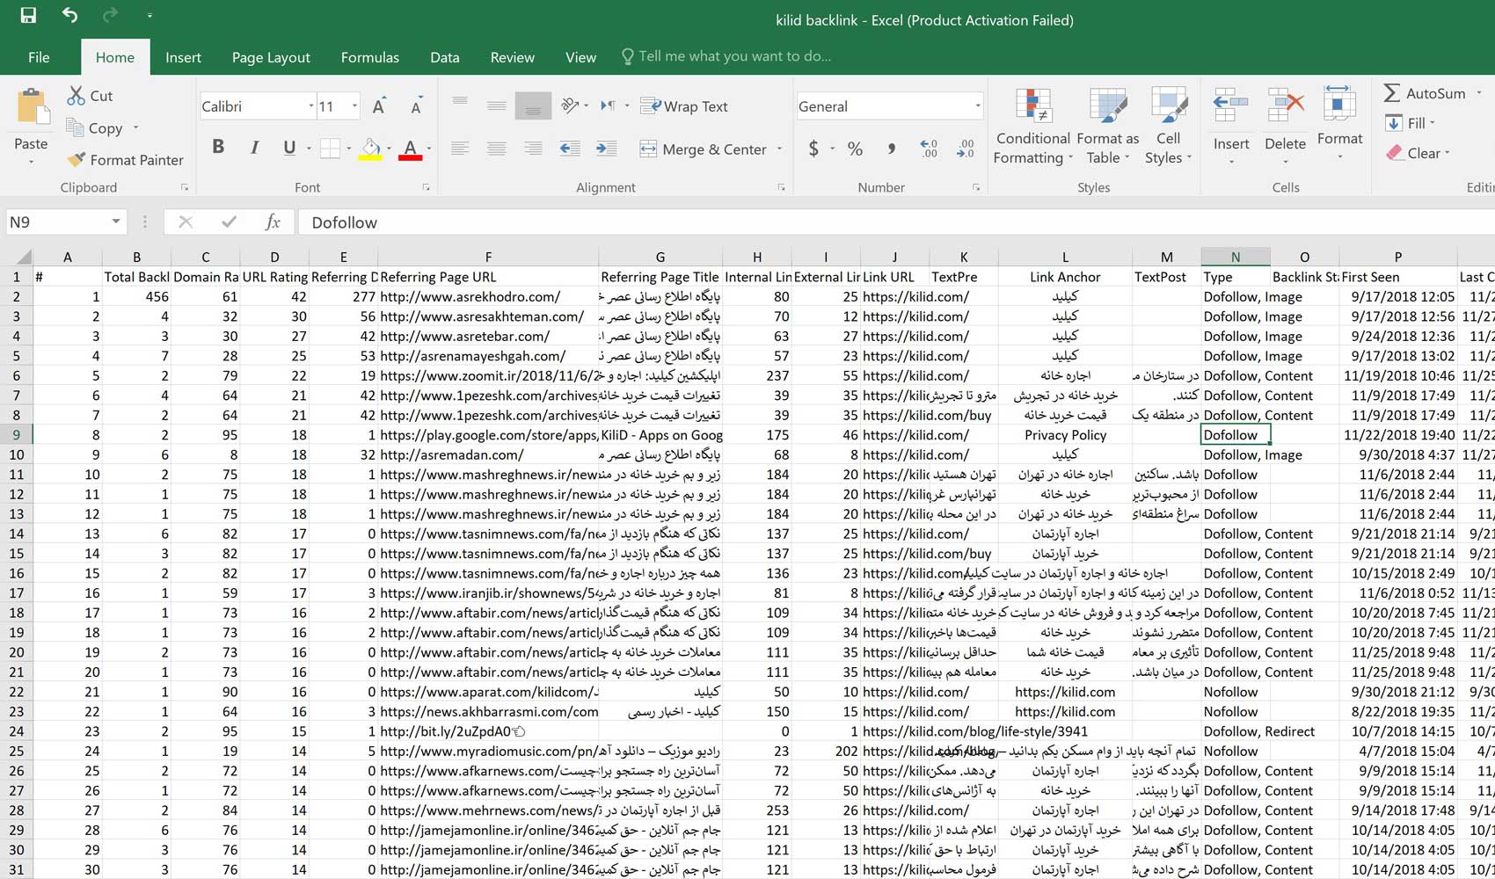This screenshot has height=879, width=1495.
Task: Insert cells with the Insert button
Action: 1231,127
